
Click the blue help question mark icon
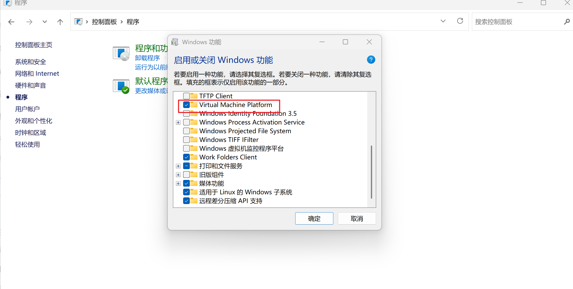tap(371, 60)
